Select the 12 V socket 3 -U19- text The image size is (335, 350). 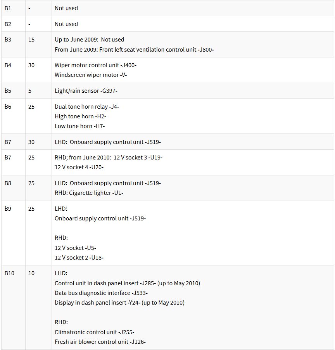coord(138,158)
